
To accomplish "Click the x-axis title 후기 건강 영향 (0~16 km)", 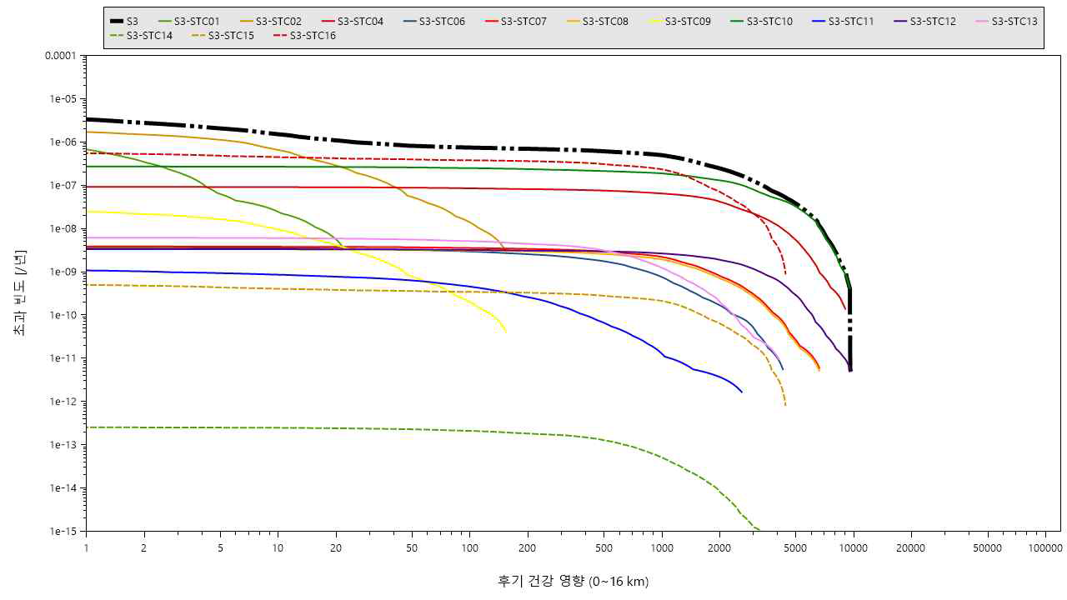I will 573,581.
